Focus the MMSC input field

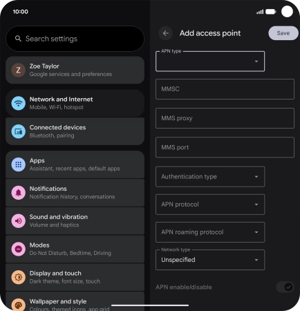pos(225,89)
